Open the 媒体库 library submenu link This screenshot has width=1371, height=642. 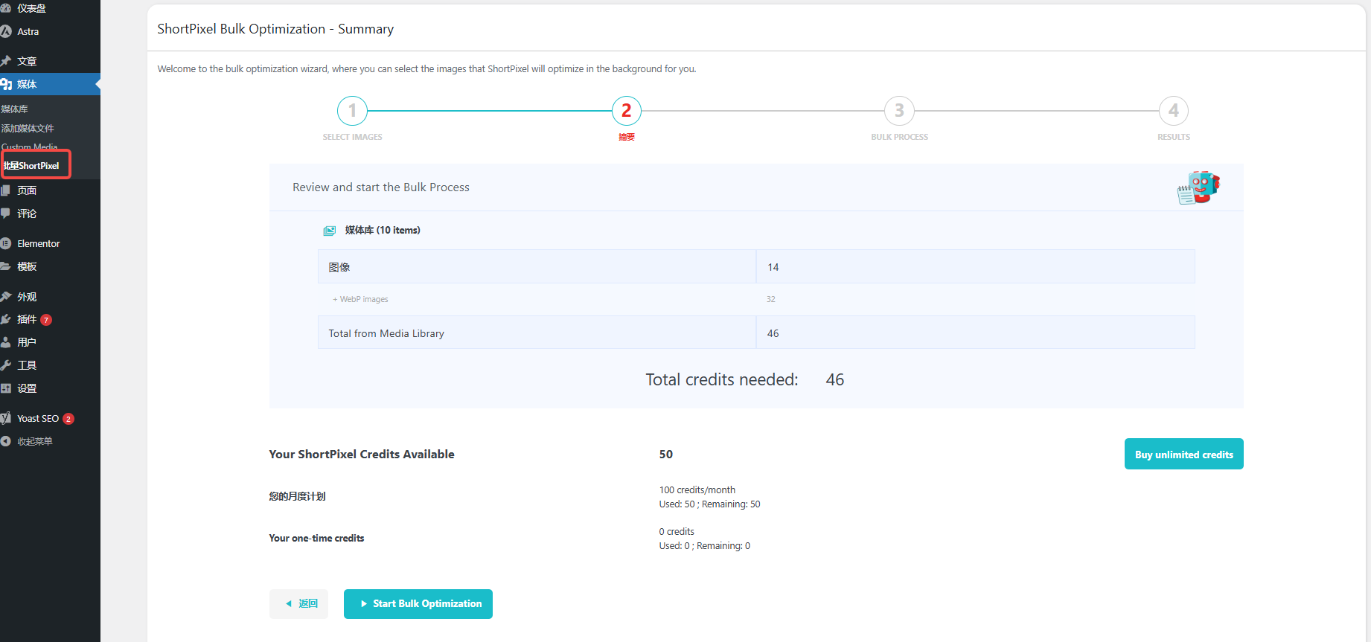(x=15, y=109)
